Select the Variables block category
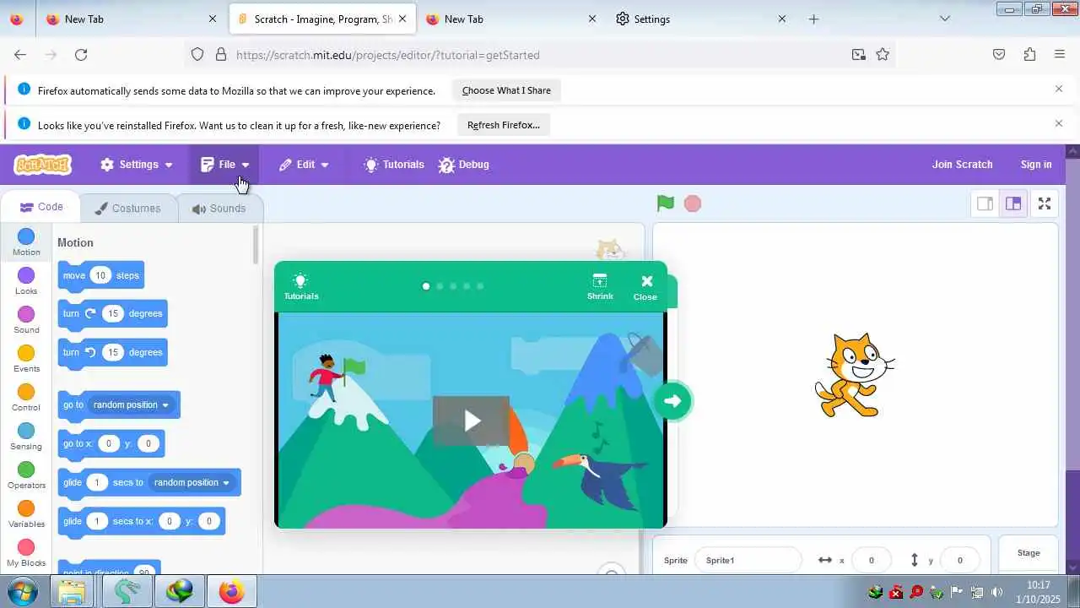1080x608 pixels. pos(26,515)
